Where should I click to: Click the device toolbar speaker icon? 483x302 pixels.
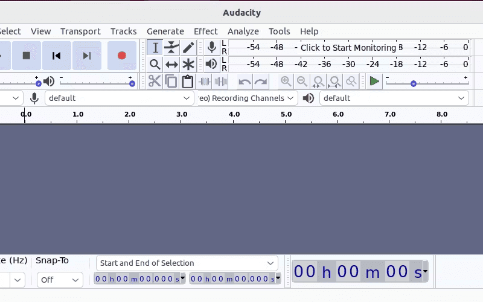pyautogui.click(x=308, y=98)
